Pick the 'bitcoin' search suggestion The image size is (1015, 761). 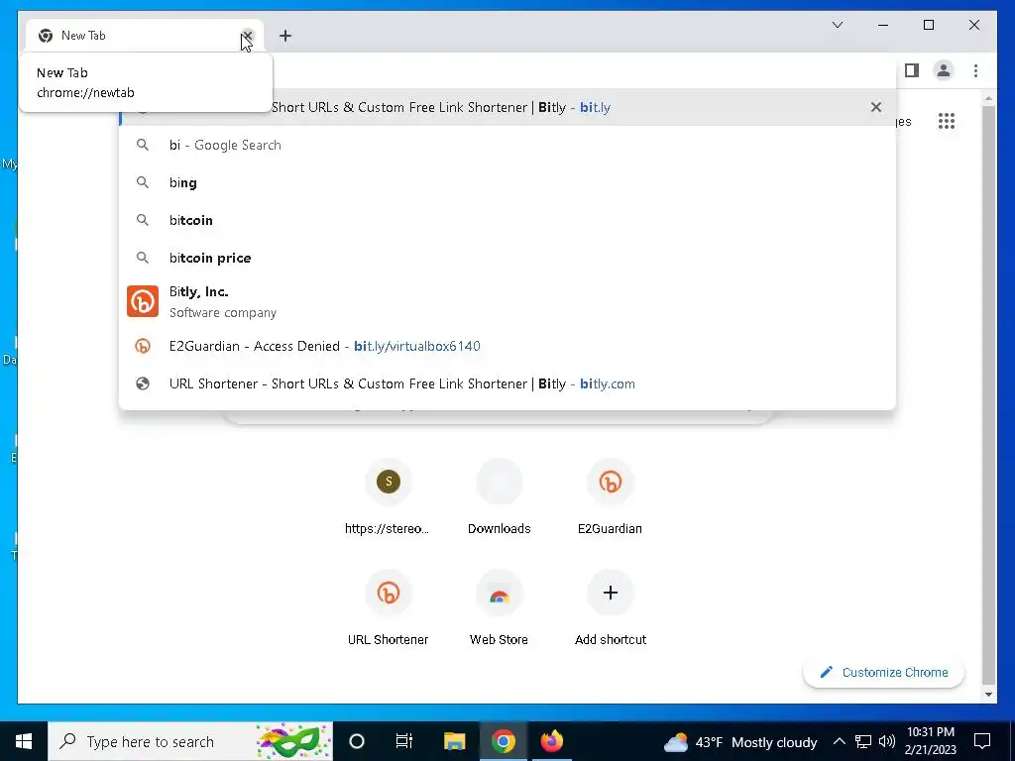pos(507,220)
